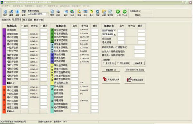This screenshot has height=124, width=193.
Task: Switch to the 镜下图像 tab
Action: [28, 20]
